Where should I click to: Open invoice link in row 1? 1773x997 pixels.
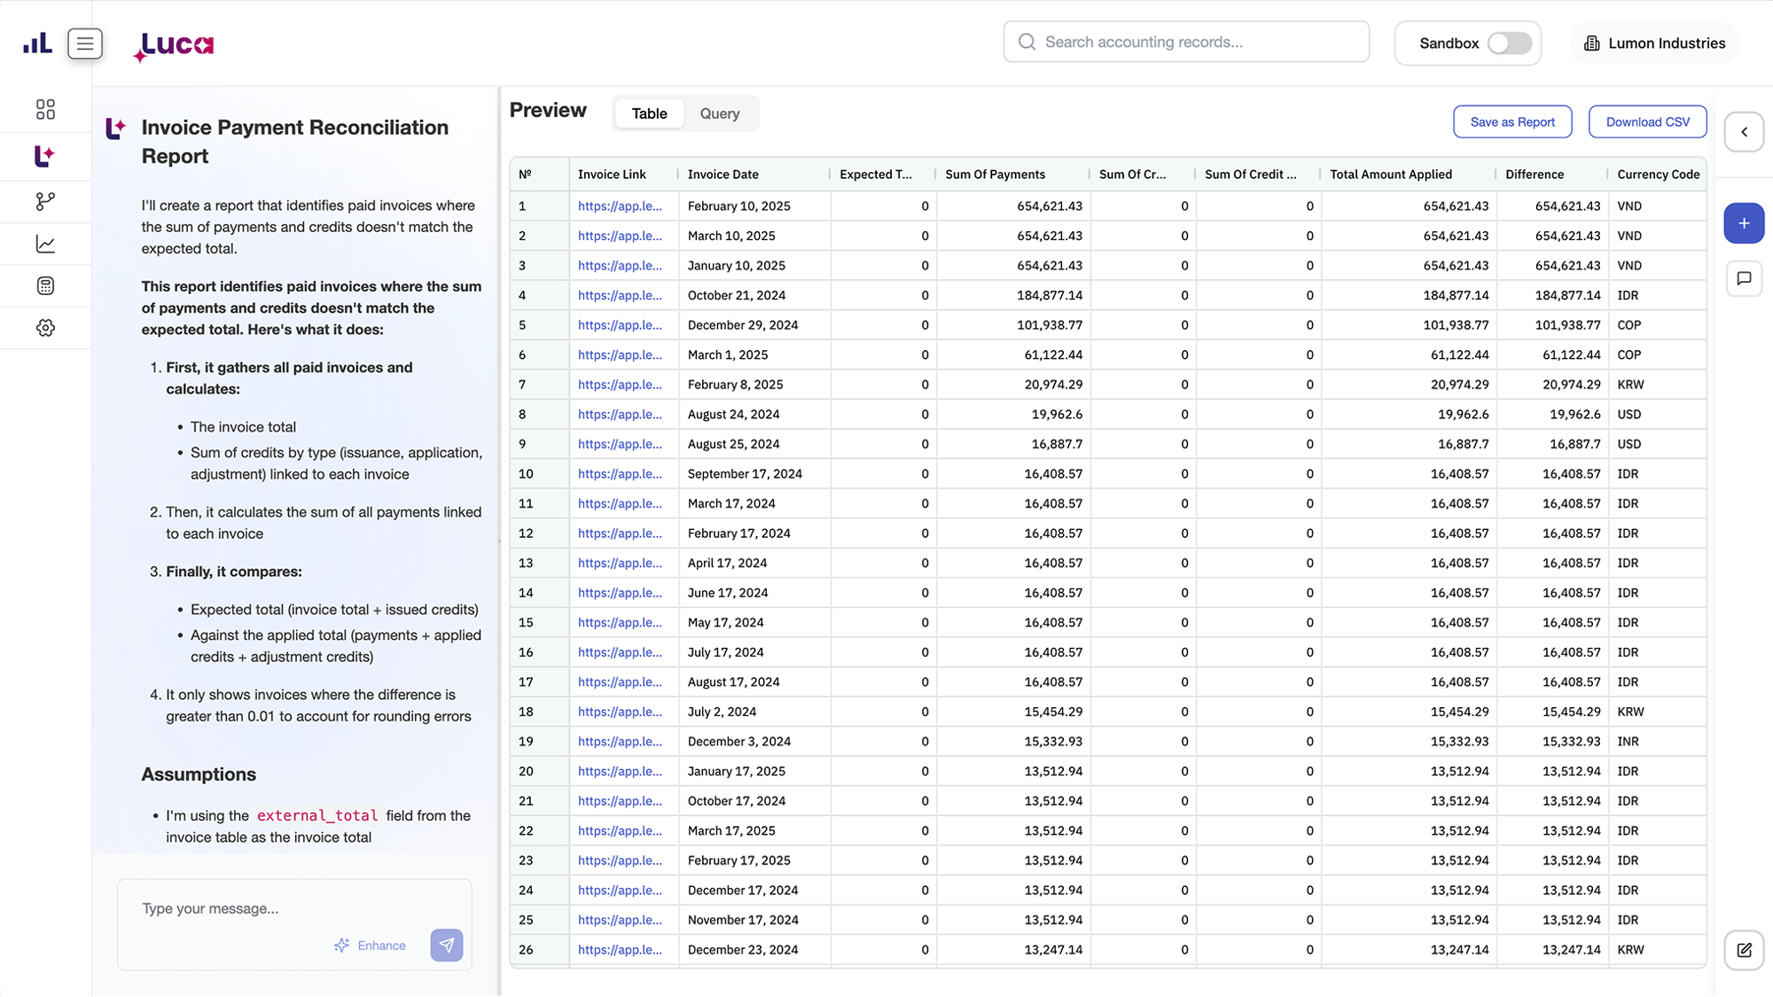[x=620, y=206]
